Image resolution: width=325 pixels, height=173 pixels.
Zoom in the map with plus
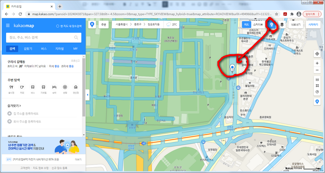pyautogui.click(x=317, y=63)
